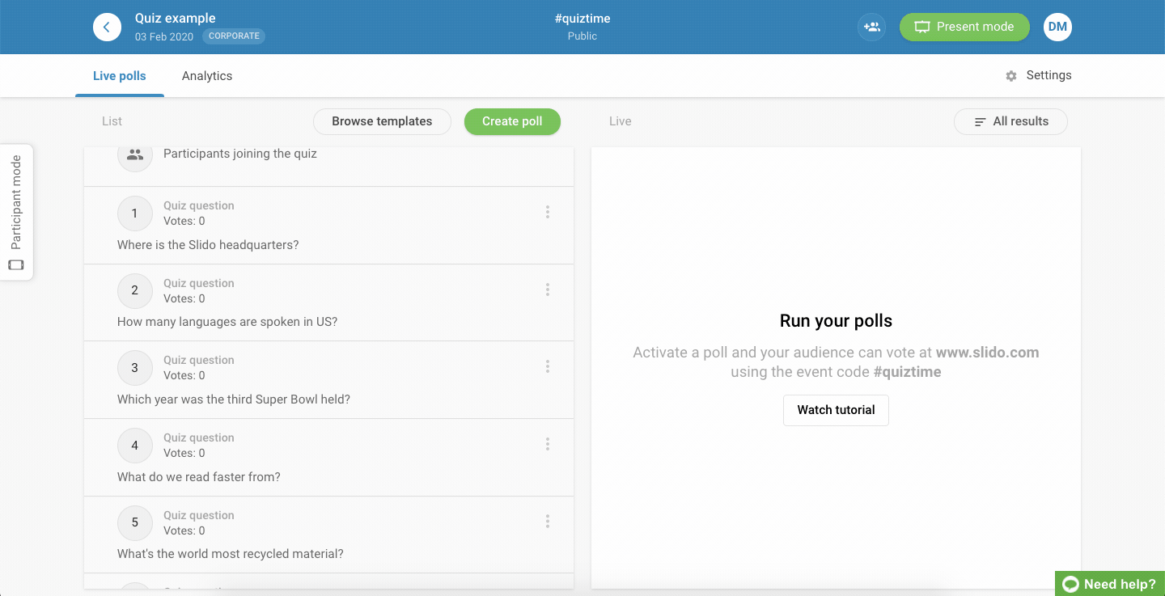Open the DM user avatar menu
Image resolution: width=1165 pixels, height=596 pixels.
(x=1057, y=27)
